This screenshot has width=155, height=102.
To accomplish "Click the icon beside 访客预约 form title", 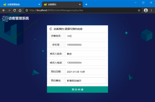I will (51, 29).
